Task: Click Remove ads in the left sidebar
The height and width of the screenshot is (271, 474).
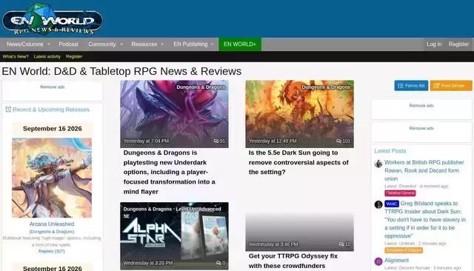Action: (x=53, y=87)
